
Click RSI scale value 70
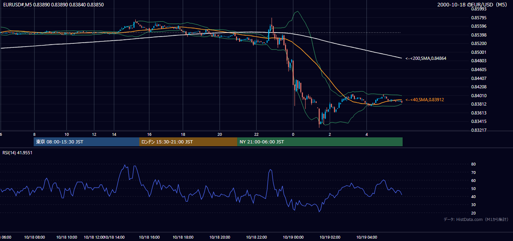pos(473,172)
